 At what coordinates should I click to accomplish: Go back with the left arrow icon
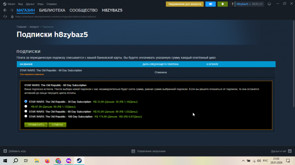click(x=5, y=10)
